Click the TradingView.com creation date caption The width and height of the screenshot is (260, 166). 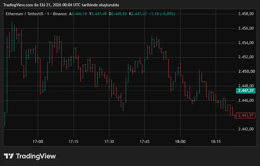[x=61, y=5]
